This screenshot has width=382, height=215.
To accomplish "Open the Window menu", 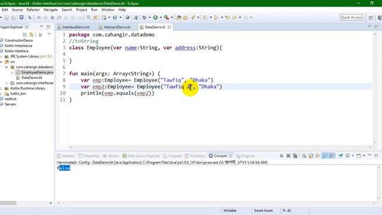I will [x=107, y=10].
